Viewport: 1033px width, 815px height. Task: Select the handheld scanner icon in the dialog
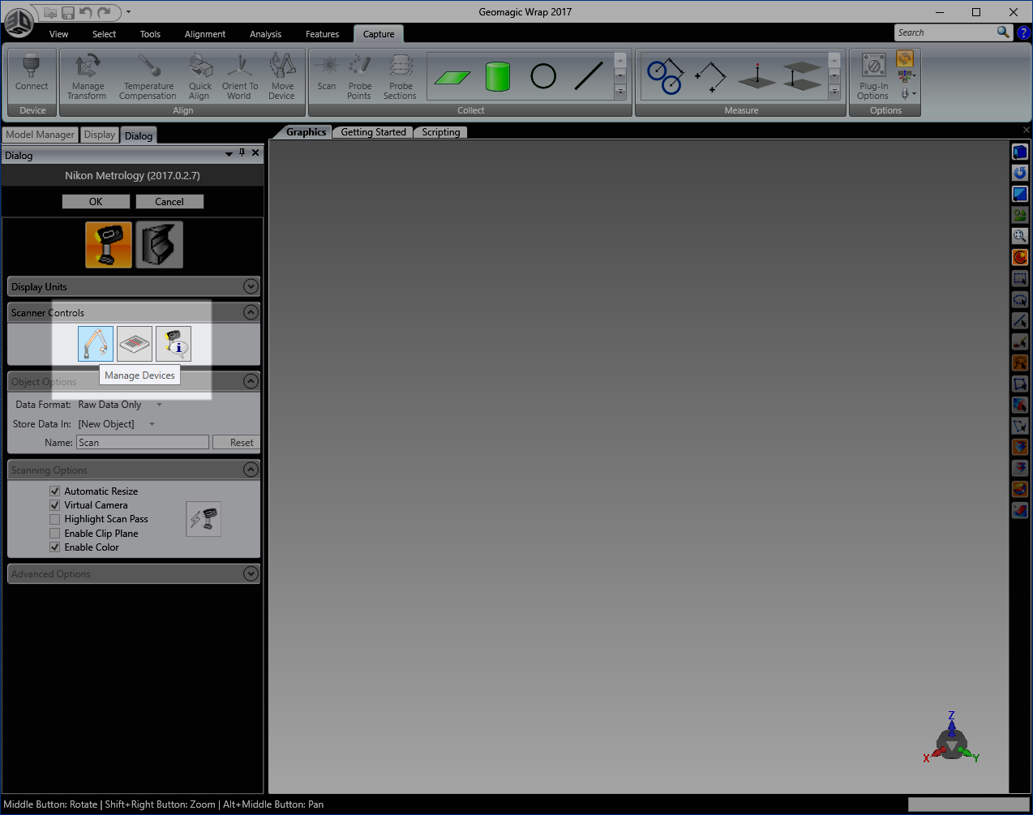108,244
